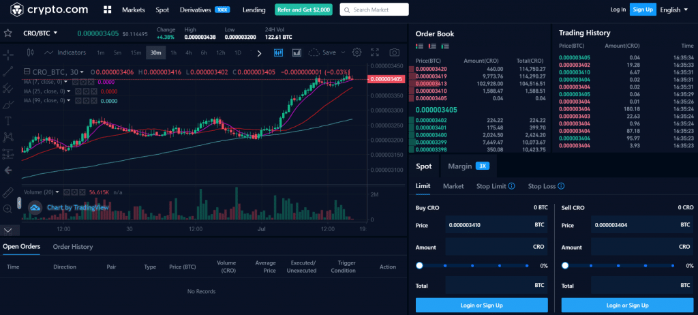Click Login or Sign Up under Buy CRO
Viewport: 698px width, 315px height.
(x=482, y=305)
